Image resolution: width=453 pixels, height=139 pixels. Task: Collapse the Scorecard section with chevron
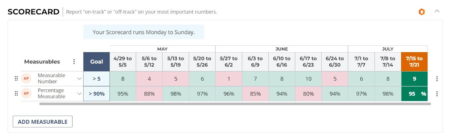click(437, 11)
